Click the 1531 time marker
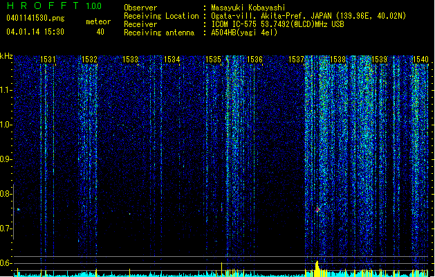The width and height of the screenshot is (435, 277). tap(48, 60)
